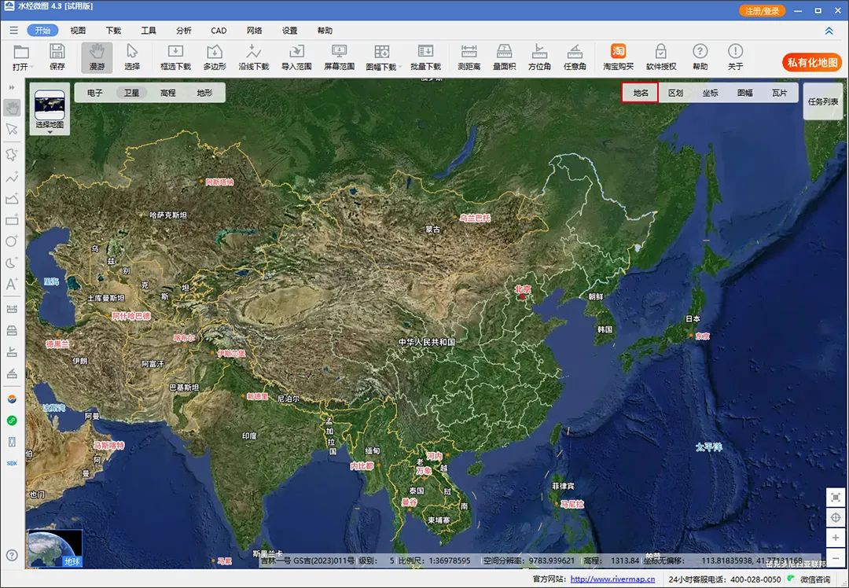
Task: Zoom in with the plus button
Action: (836, 538)
